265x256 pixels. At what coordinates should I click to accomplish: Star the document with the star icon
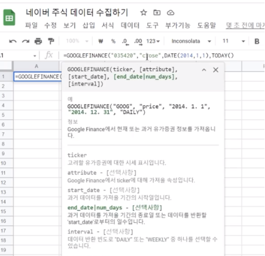click(143, 13)
